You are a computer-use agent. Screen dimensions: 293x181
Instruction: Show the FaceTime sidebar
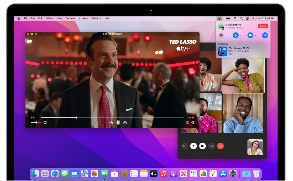(x=185, y=146)
